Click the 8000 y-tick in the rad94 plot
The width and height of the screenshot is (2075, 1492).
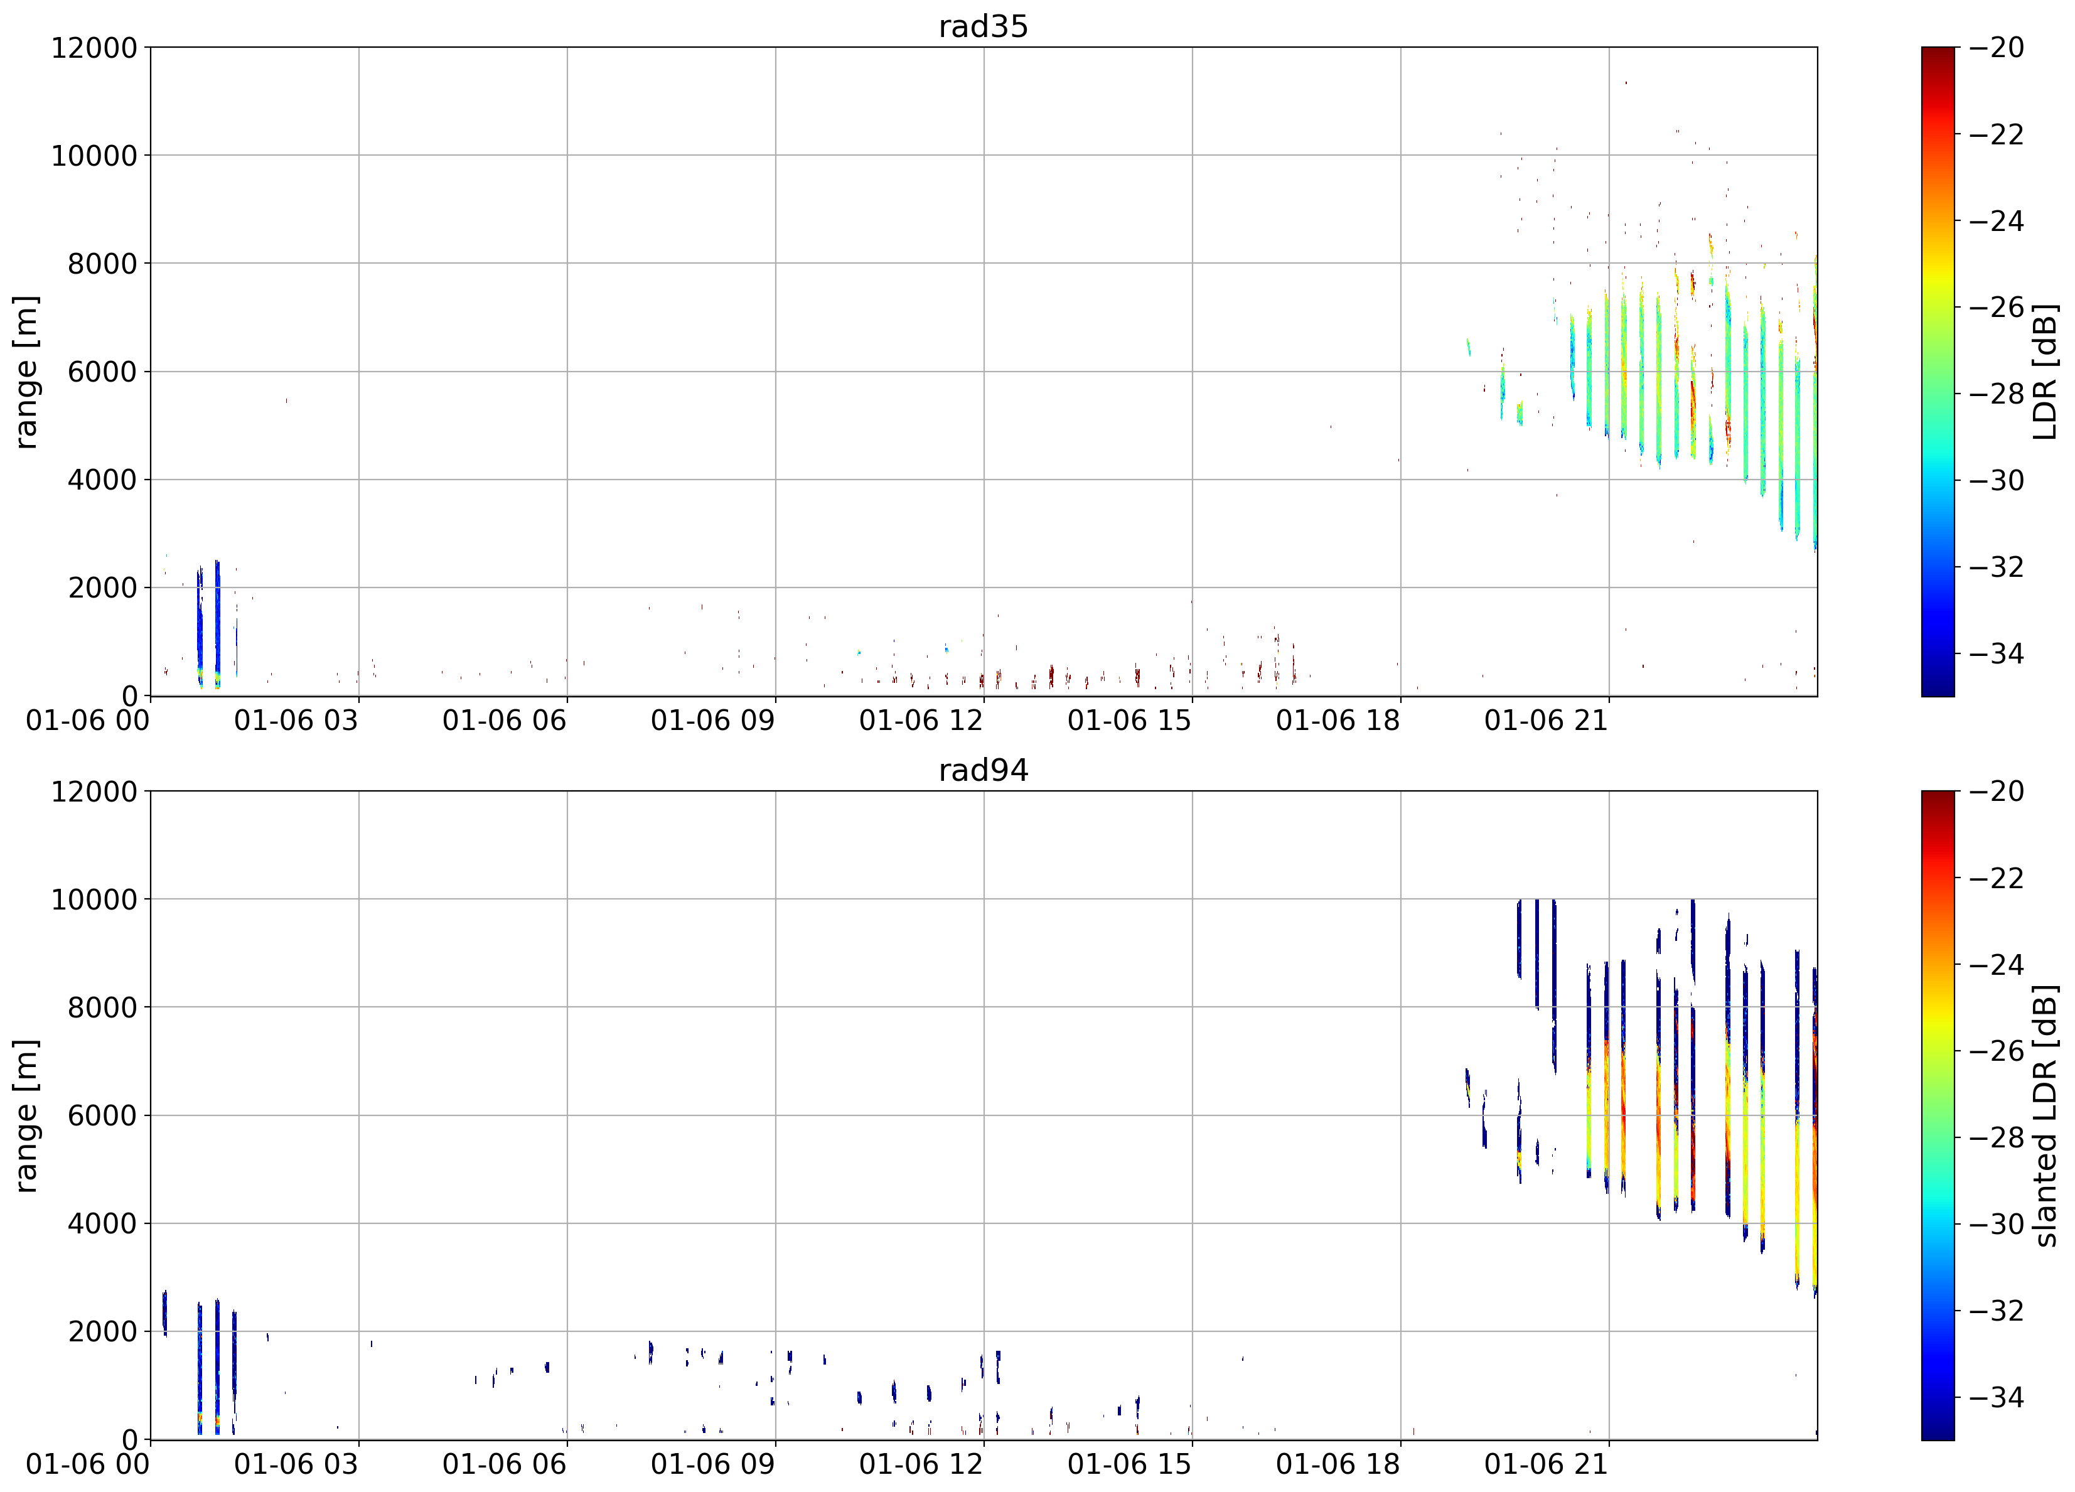pos(102,1007)
